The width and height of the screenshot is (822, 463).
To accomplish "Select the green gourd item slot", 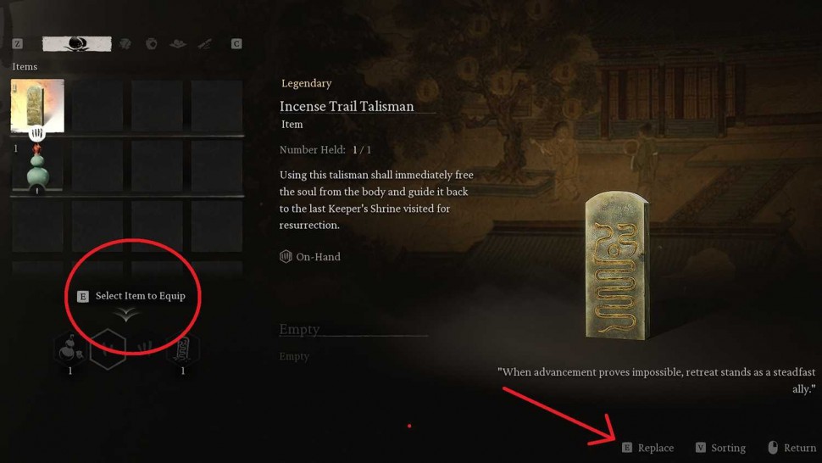I will 37,167.
